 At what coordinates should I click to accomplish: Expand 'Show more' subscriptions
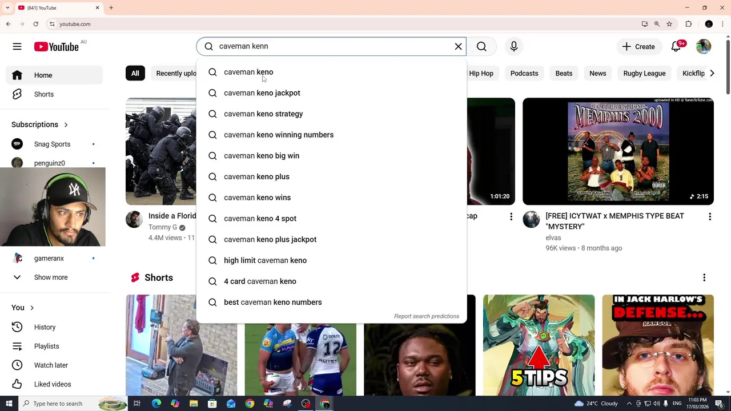click(55, 277)
